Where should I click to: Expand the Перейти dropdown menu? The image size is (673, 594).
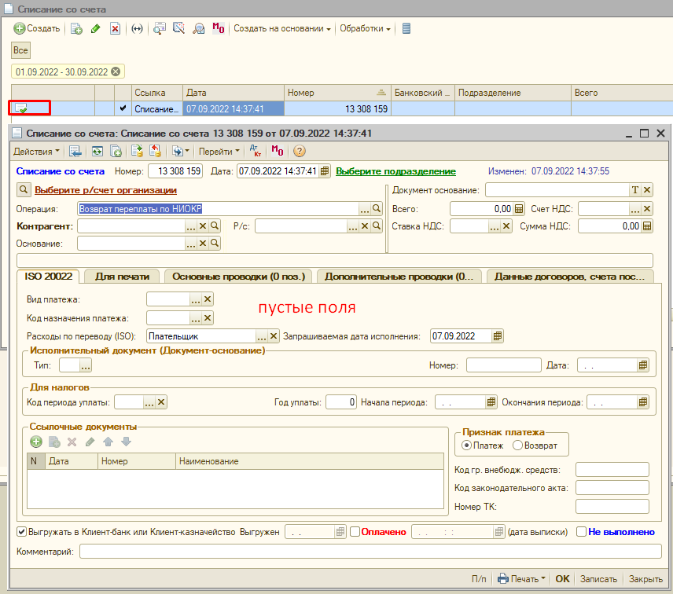click(x=219, y=151)
